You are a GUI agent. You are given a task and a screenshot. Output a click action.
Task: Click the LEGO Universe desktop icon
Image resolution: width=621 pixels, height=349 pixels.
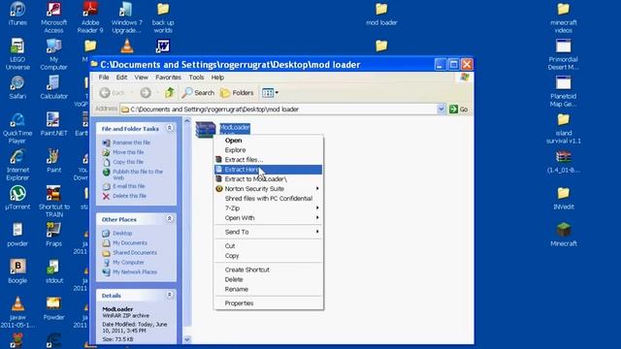[17, 54]
